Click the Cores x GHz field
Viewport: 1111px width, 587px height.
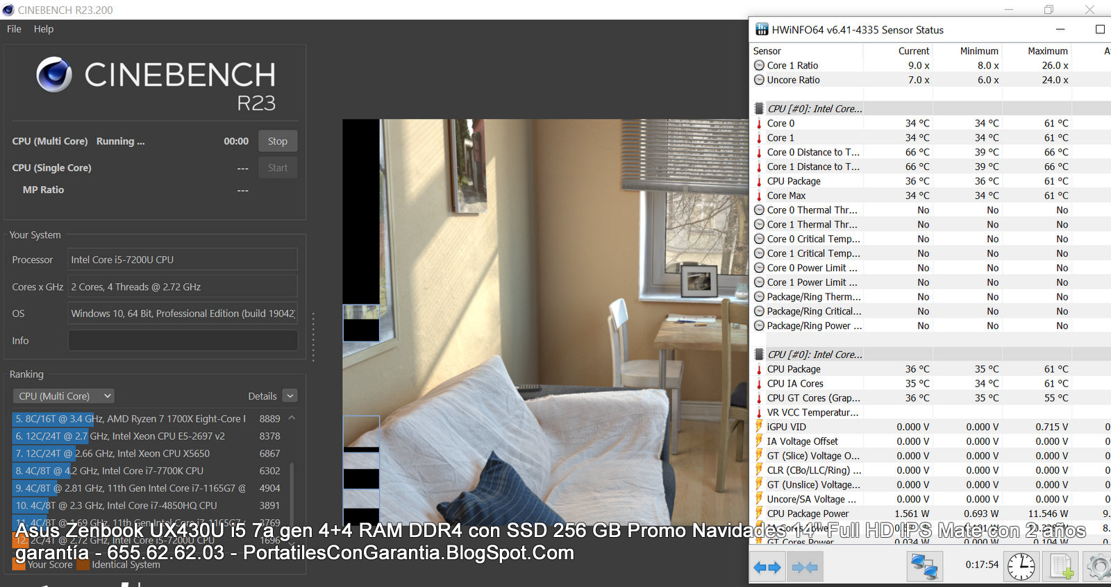point(183,287)
